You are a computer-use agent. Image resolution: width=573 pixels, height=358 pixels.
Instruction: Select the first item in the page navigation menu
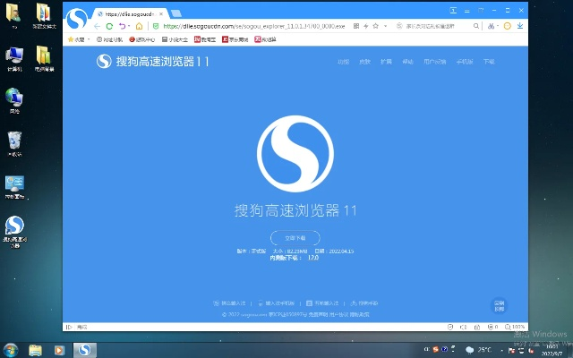[343, 62]
